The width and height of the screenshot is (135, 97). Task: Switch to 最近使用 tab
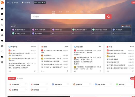(x=20, y=78)
